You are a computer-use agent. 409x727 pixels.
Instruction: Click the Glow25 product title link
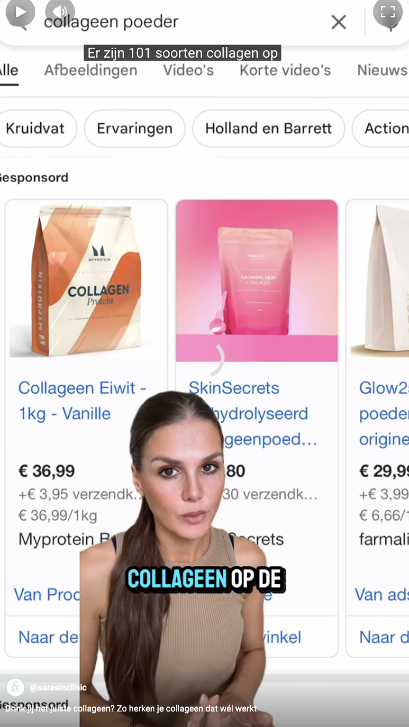[384, 413]
